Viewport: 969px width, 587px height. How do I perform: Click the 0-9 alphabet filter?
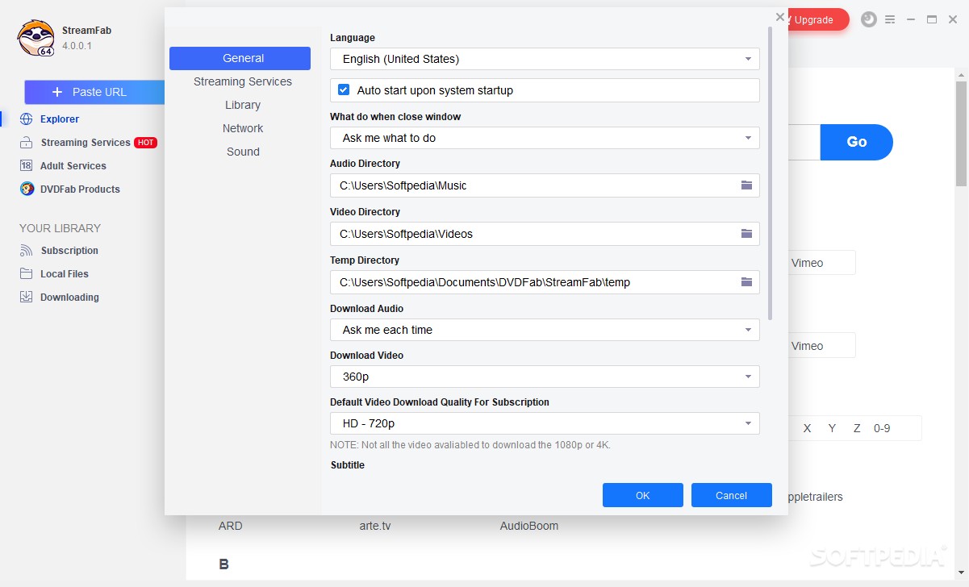(882, 428)
